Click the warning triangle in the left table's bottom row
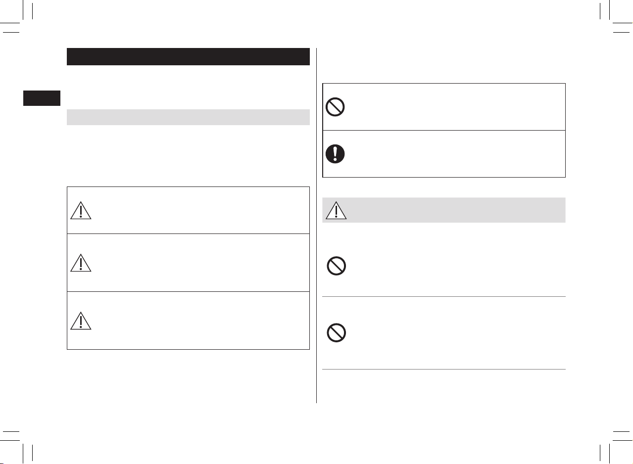This screenshot has width=633, height=464. (81, 321)
